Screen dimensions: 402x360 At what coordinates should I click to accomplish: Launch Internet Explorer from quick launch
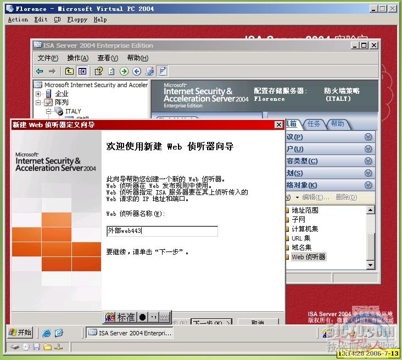pyautogui.click(x=47, y=333)
